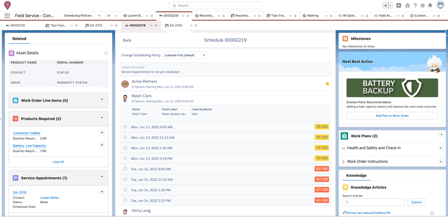Open the Connector Cables product link
448x217 pixels.
27,133
